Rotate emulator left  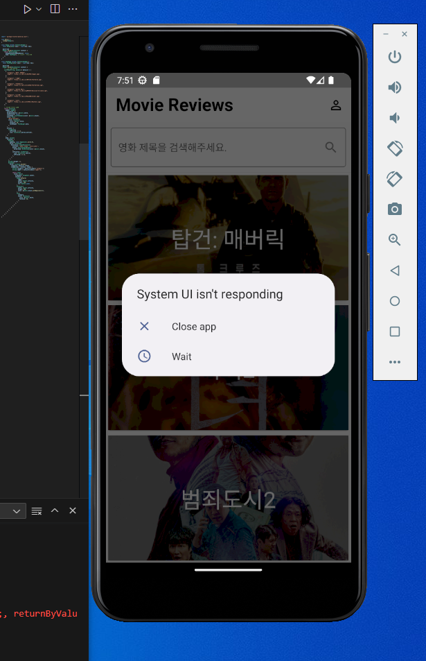pyautogui.click(x=394, y=148)
